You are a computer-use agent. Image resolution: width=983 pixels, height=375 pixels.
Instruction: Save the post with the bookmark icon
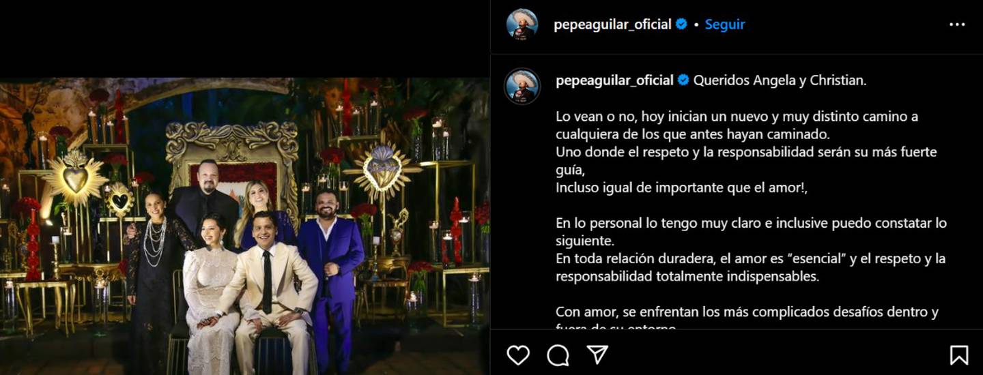tap(958, 355)
